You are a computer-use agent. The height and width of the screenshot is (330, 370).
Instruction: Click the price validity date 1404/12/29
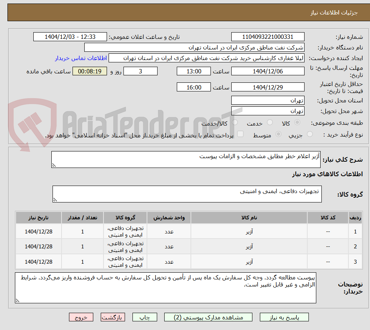coord(268,87)
